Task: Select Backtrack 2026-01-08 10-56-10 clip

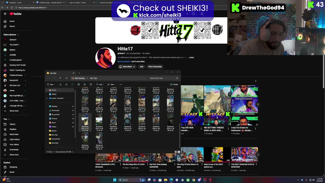Action: 99,141
